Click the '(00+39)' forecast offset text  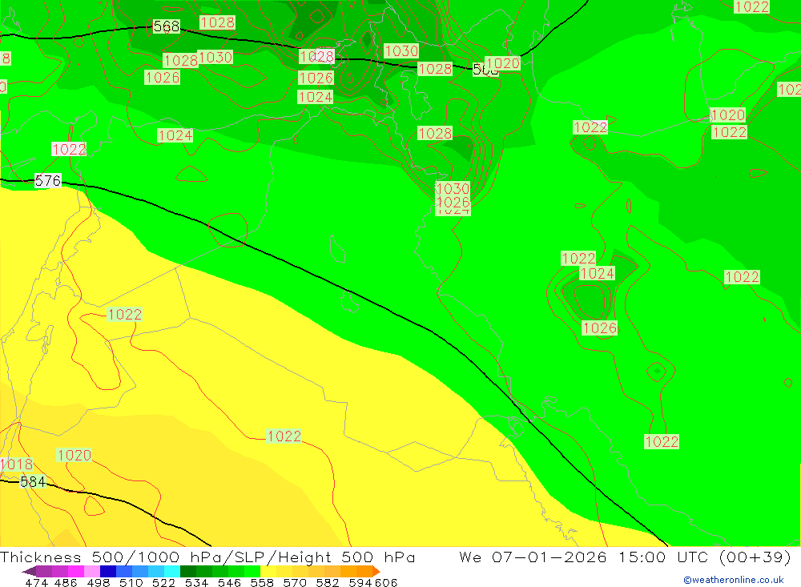(755, 557)
